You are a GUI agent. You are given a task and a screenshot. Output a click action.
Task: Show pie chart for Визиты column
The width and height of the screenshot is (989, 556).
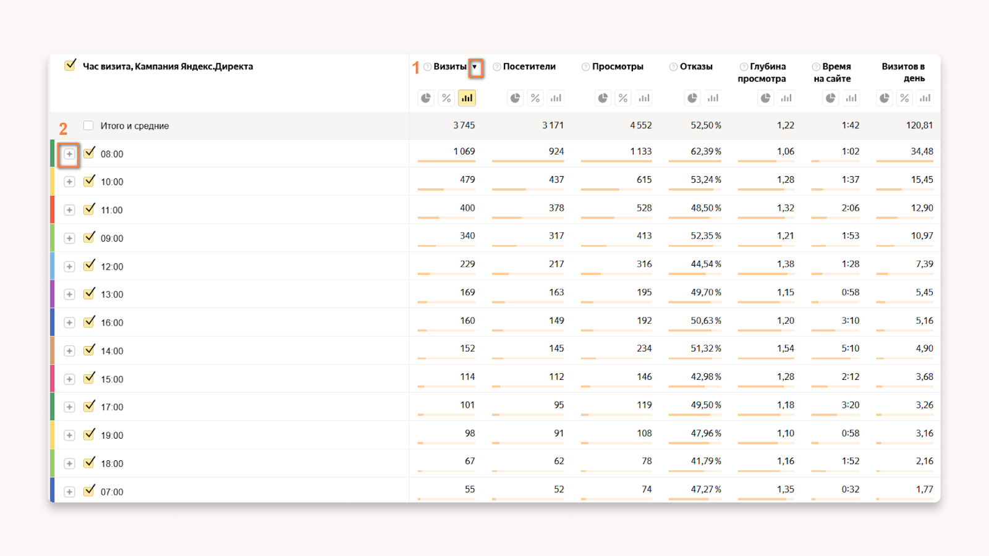click(426, 98)
